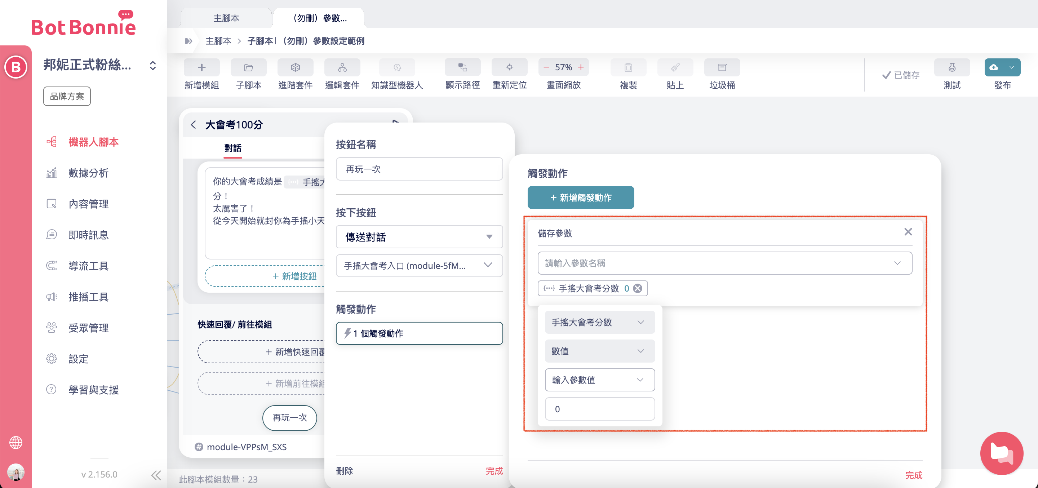Image resolution: width=1038 pixels, height=488 pixels.
Task: Click the 測試 flask icon
Action: pyautogui.click(x=951, y=67)
